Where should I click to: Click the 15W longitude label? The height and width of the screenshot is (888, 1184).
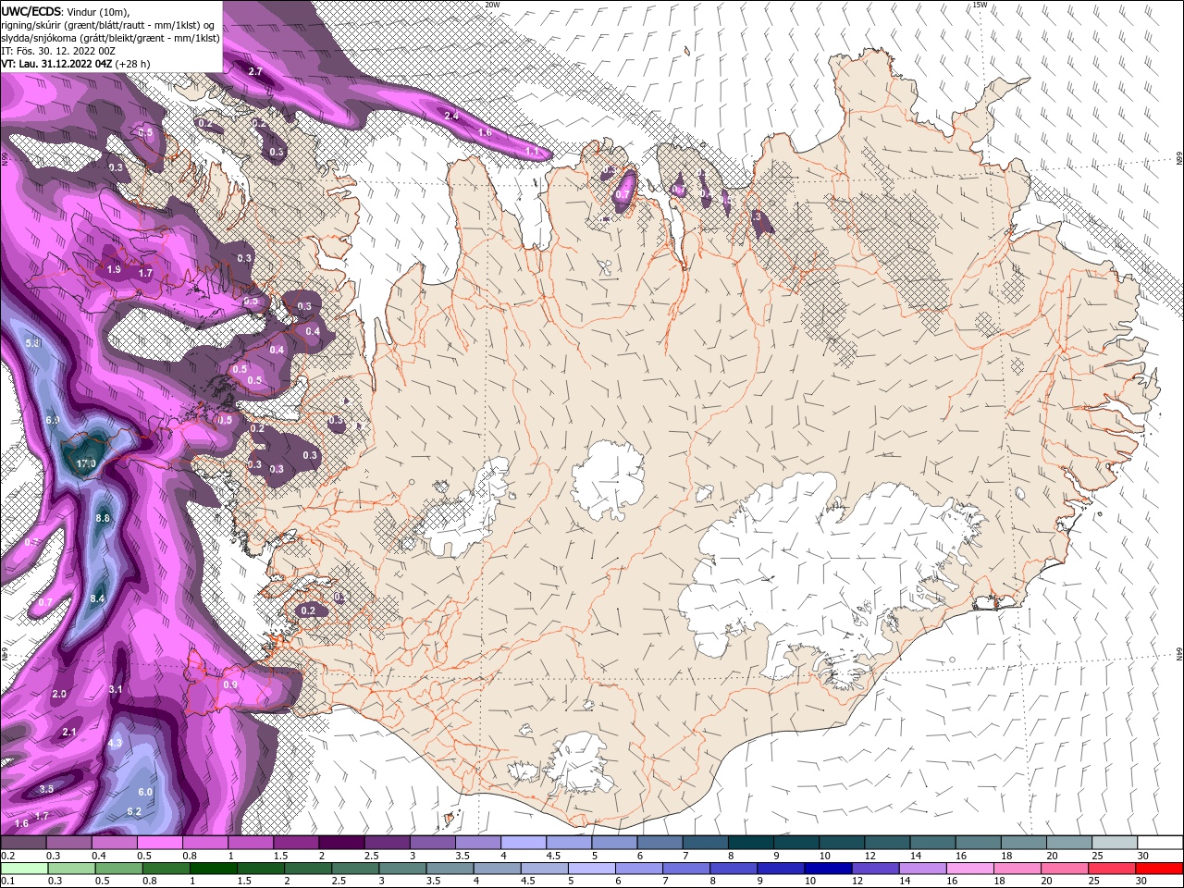(x=980, y=5)
